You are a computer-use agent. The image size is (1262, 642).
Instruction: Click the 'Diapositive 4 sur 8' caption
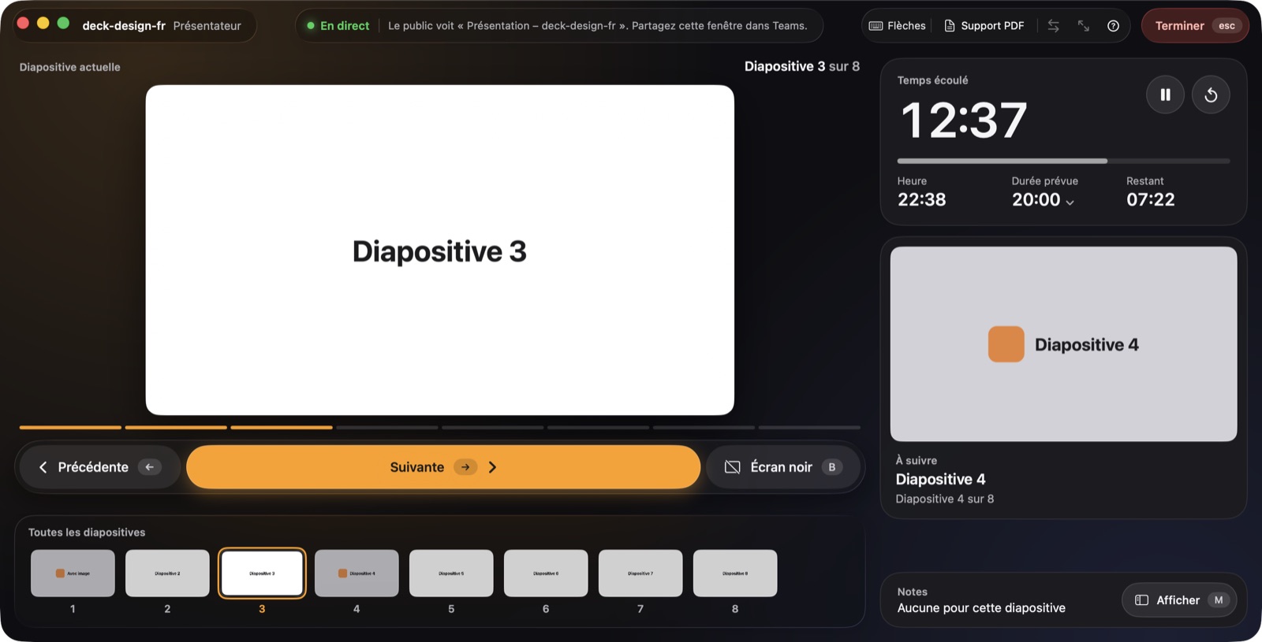(x=944, y=499)
